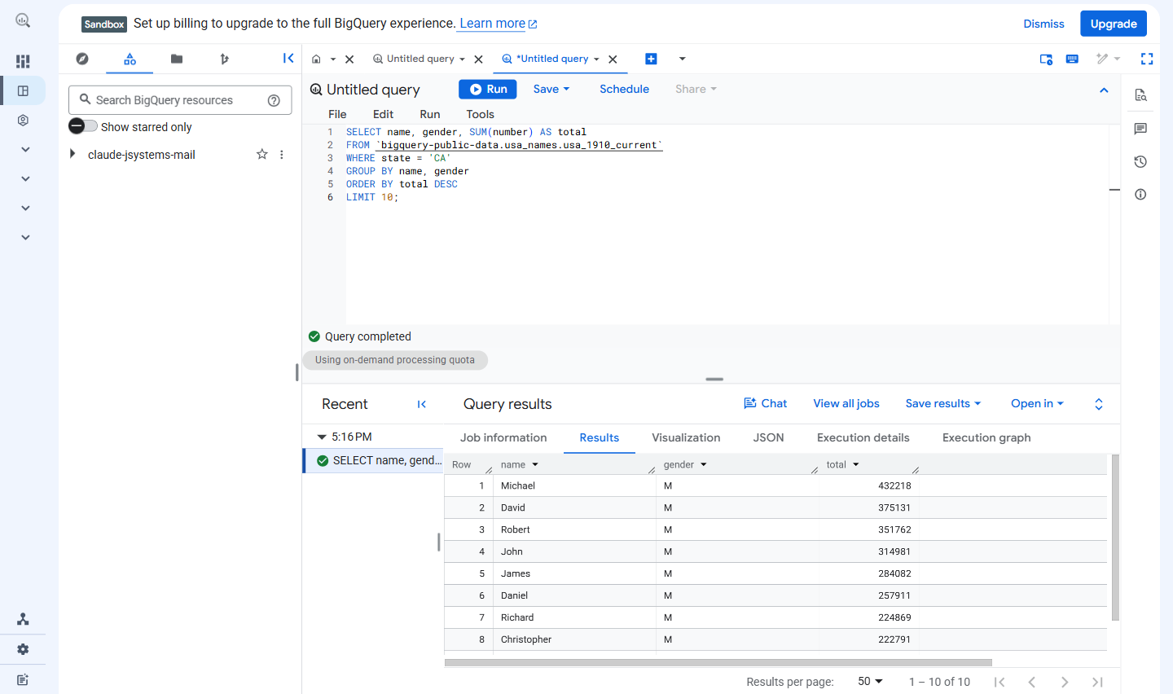Open the File menu
1173x694 pixels.
[337, 114]
